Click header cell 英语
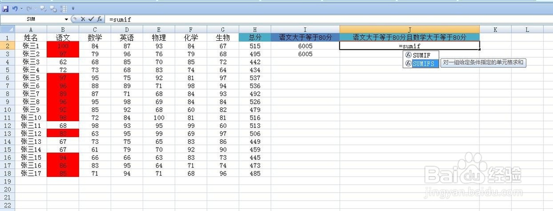553x211 pixels. pyautogui.click(x=127, y=37)
